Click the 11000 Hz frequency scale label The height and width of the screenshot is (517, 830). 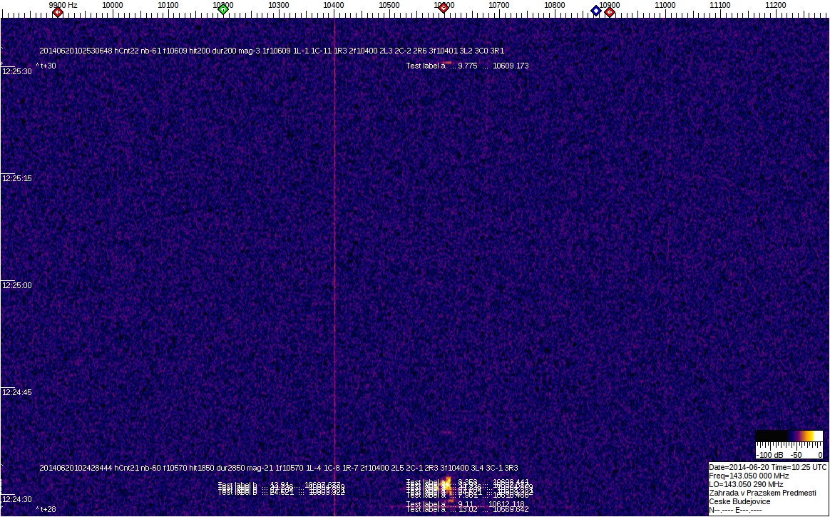pyautogui.click(x=665, y=5)
